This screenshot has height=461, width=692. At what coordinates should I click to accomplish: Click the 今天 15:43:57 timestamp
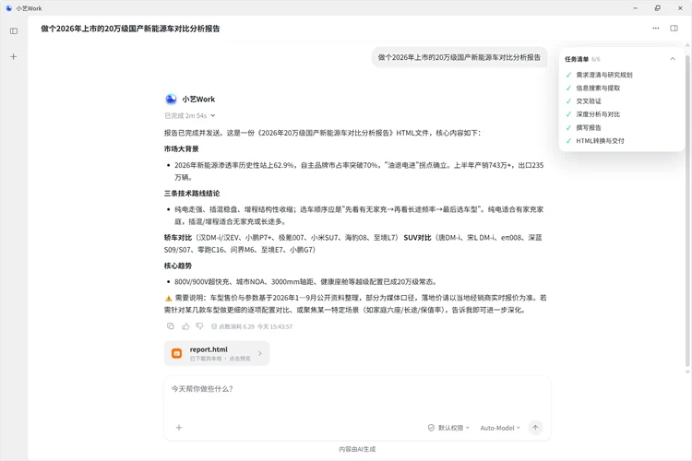click(x=275, y=327)
